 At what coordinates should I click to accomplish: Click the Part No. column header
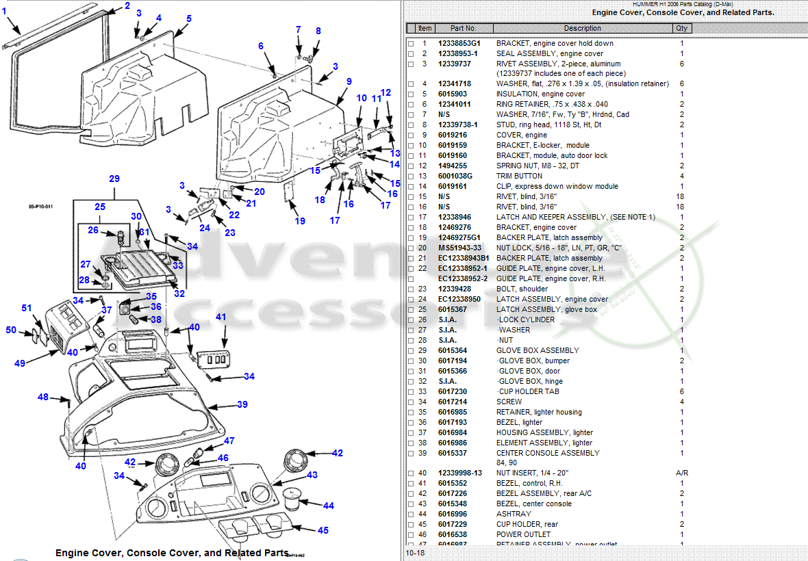pyautogui.click(x=464, y=28)
